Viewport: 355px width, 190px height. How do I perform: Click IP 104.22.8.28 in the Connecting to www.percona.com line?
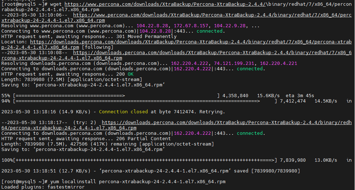155,31
